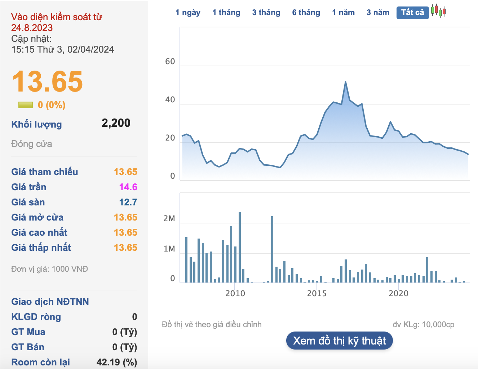
Task: Click the active Tất cả tab
Action: click(412, 13)
